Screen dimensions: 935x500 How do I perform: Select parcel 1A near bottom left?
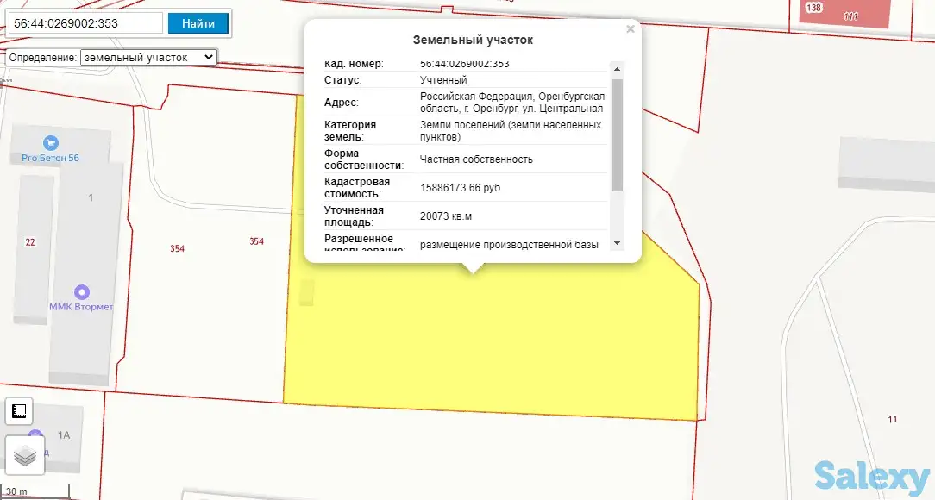pos(65,435)
